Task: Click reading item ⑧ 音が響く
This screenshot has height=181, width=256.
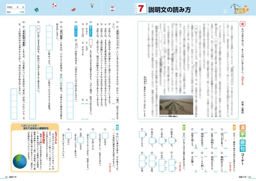Action: [x=192, y=159]
